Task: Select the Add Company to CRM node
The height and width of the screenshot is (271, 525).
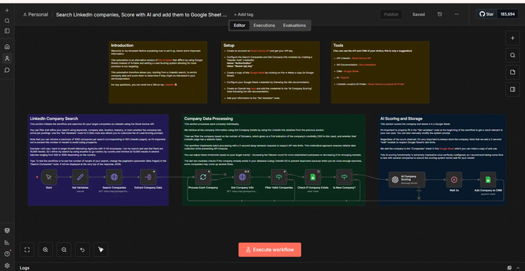Action: click(x=488, y=180)
